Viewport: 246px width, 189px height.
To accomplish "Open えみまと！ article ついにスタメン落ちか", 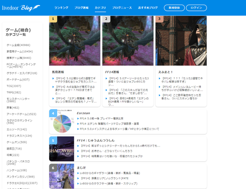I will coord(181,97).
